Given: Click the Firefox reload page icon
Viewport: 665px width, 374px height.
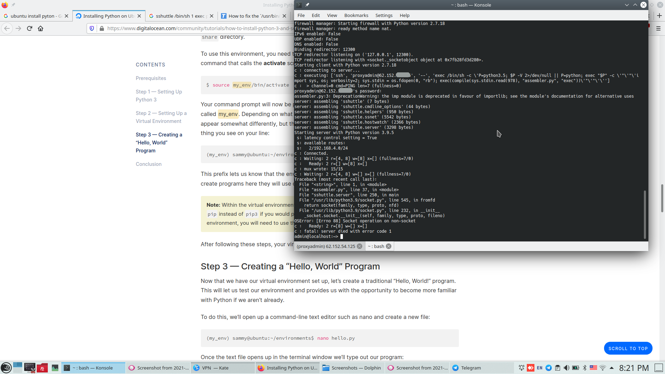Looking at the screenshot, I should [29, 28].
